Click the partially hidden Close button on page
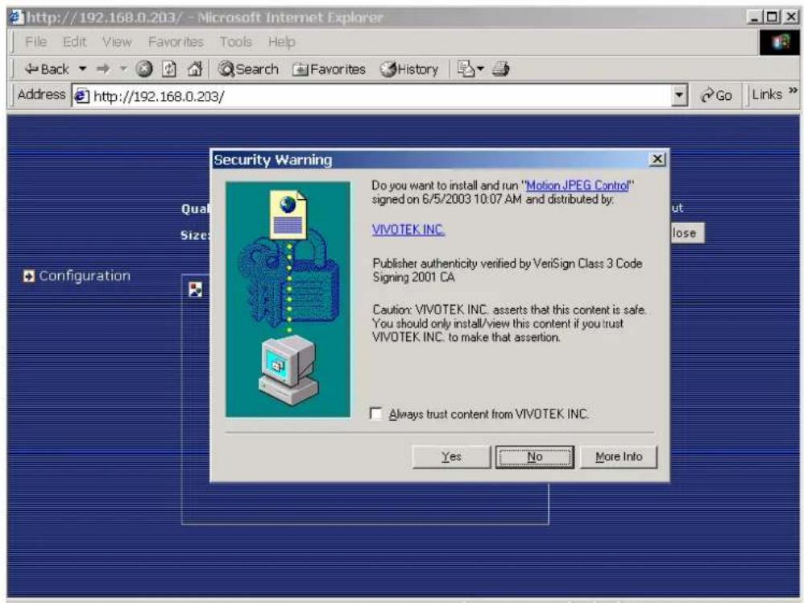Screen dimensions: 804x603 [x=687, y=233]
